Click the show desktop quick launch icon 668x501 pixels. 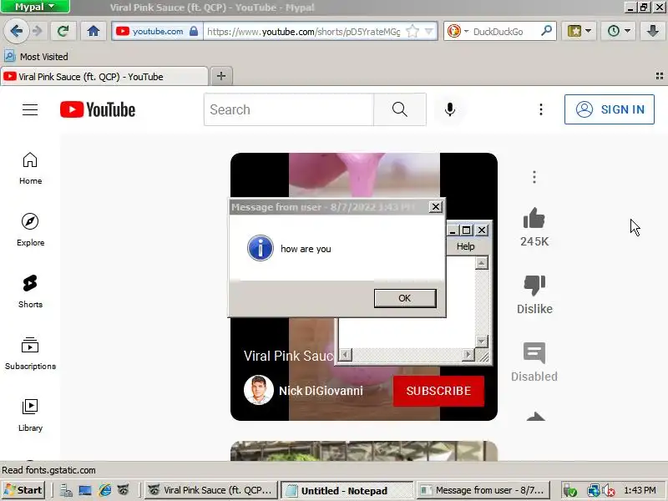(x=85, y=490)
